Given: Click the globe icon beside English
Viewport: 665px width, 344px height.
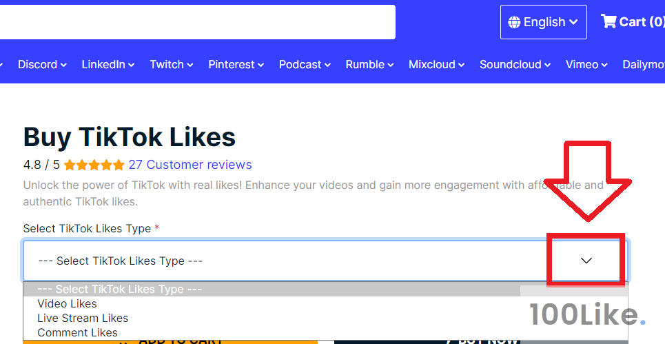Looking at the screenshot, I should 515,22.
